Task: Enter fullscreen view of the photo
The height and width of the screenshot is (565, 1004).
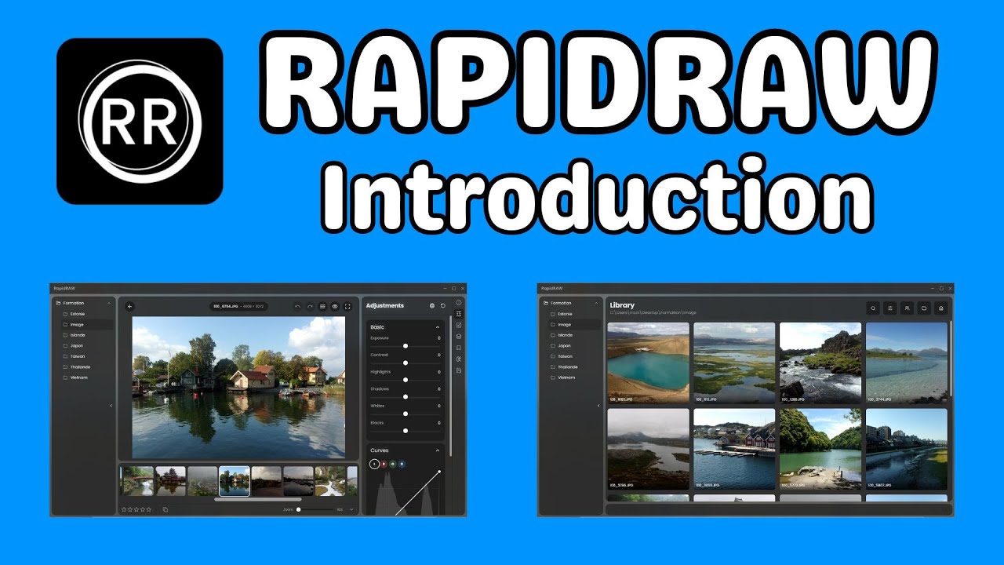Action: (347, 306)
